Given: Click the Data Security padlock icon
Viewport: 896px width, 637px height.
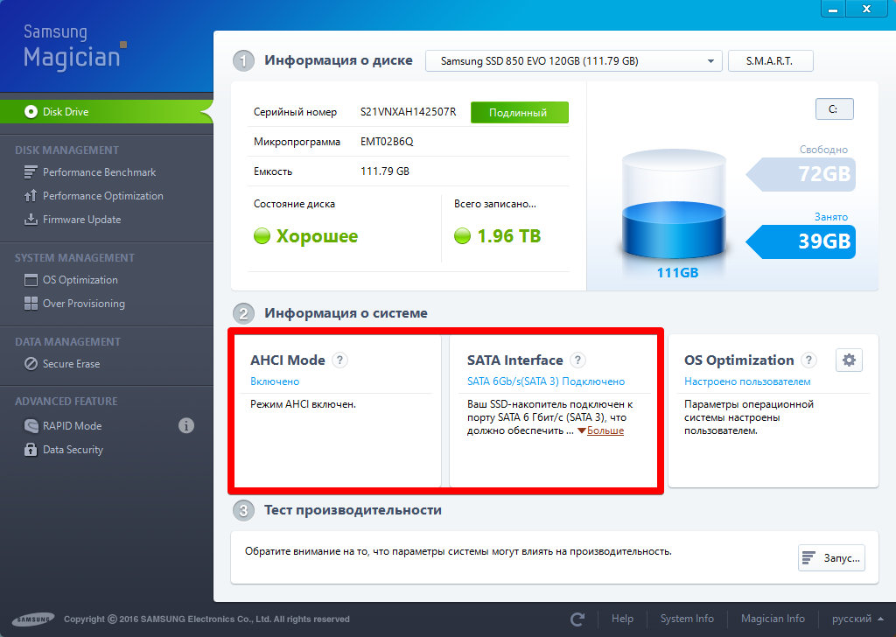Looking at the screenshot, I should coord(31,450).
